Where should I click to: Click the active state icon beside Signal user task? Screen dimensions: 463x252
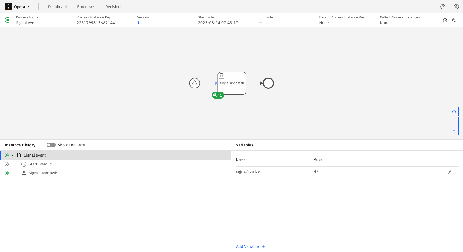(x=7, y=173)
